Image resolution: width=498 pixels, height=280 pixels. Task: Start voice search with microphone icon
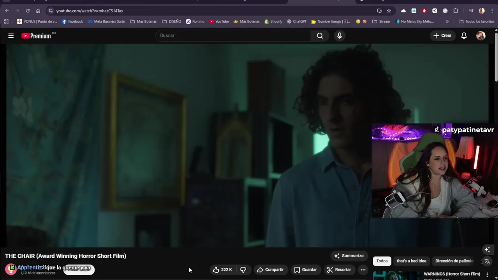click(340, 35)
